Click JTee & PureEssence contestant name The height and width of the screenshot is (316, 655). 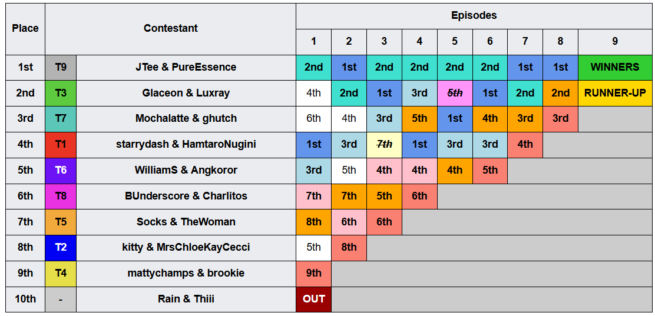(186, 67)
